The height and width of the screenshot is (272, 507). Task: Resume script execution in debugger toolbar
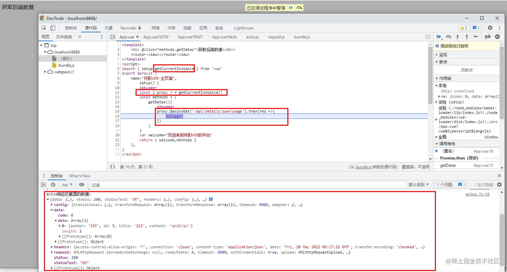click(439, 37)
